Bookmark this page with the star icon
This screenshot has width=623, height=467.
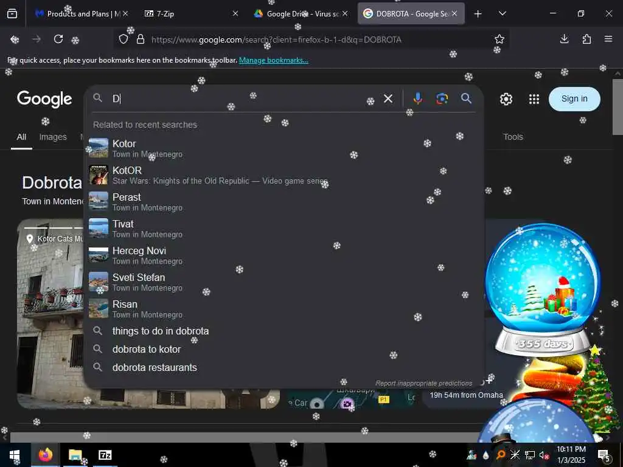(x=499, y=40)
